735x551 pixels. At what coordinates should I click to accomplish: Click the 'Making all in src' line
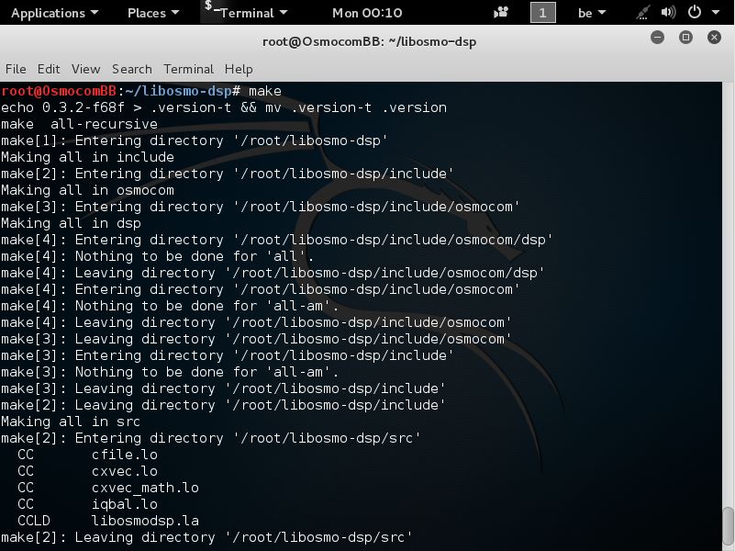click(x=71, y=422)
